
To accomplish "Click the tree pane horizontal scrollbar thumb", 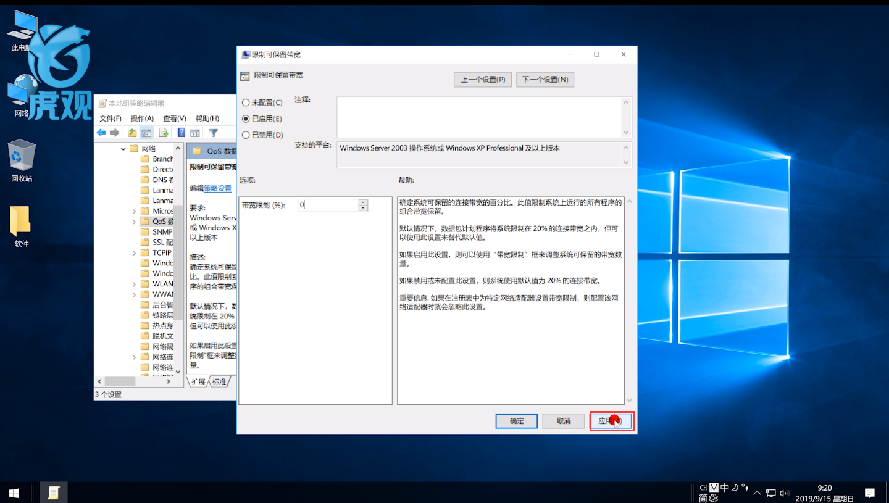I will coord(120,382).
